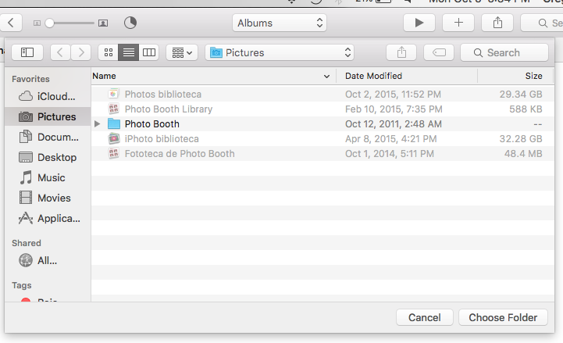
Task: Click the Choose Folder button
Action: click(x=503, y=317)
